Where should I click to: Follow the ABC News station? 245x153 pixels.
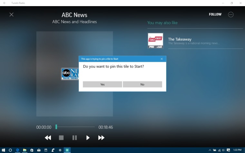pyautogui.click(x=215, y=14)
